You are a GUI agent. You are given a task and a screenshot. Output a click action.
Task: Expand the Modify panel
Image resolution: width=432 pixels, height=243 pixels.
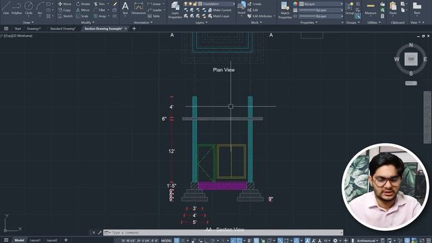coord(88,22)
